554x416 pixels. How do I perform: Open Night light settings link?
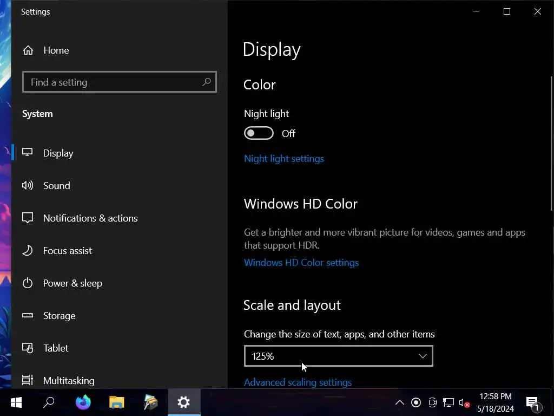(x=283, y=159)
